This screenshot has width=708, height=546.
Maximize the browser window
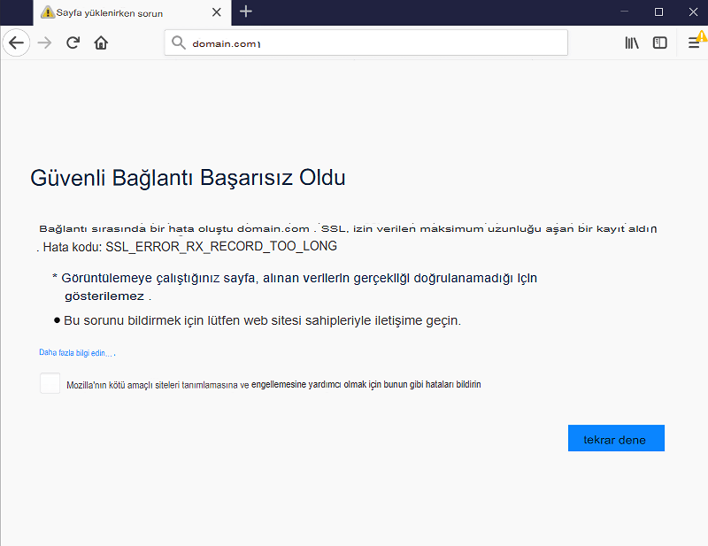[658, 12]
